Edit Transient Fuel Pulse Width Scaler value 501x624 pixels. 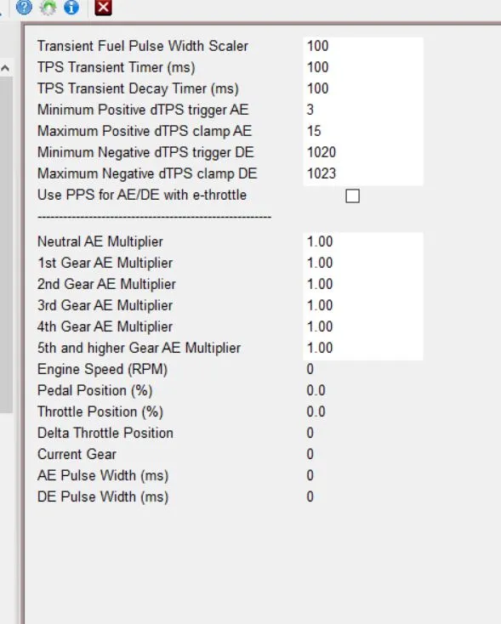[363, 46]
